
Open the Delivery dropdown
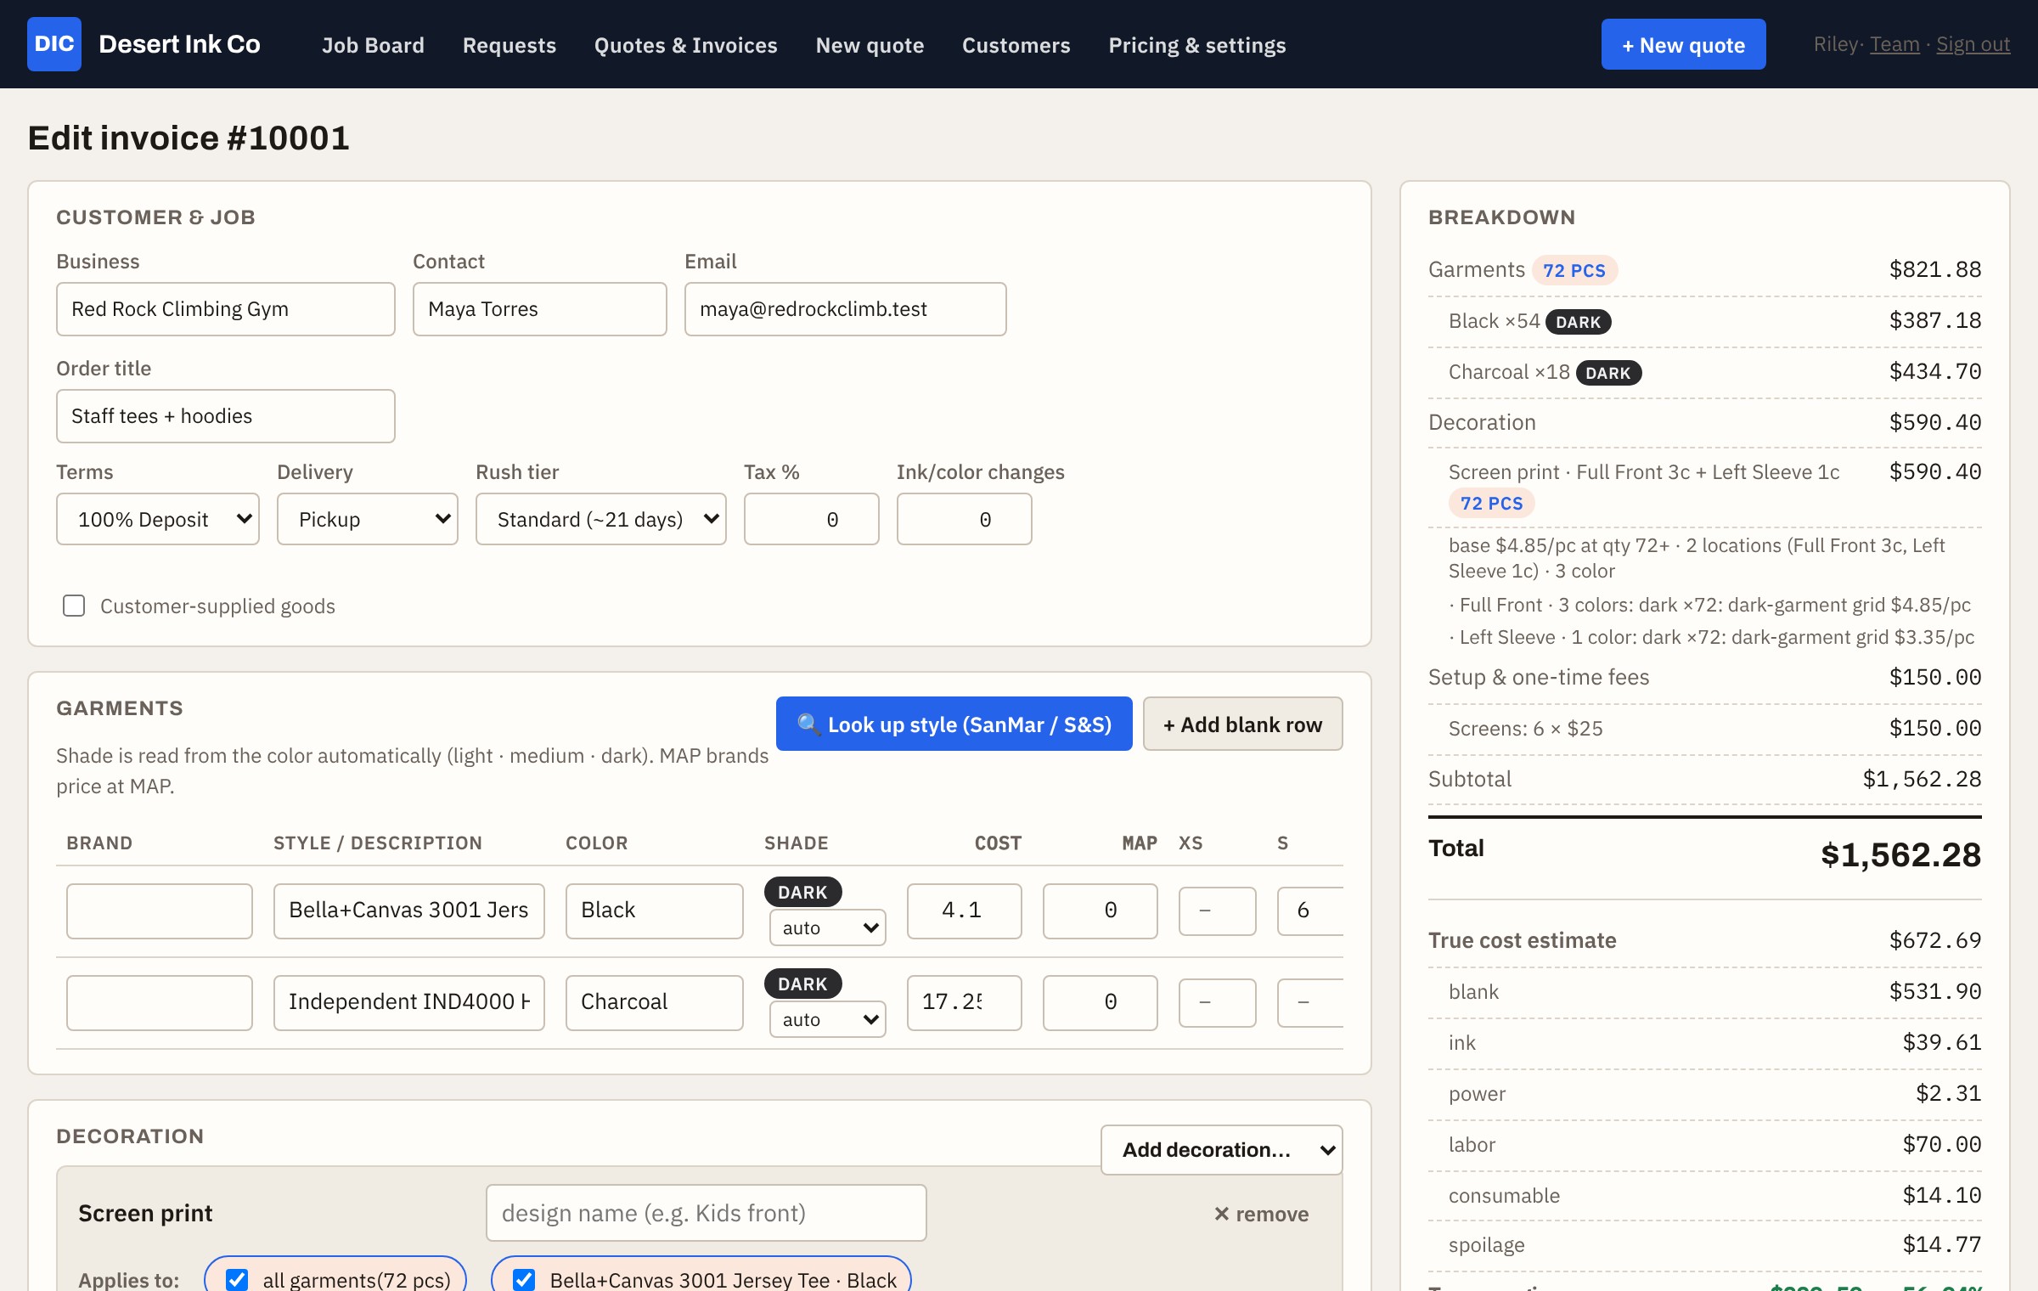tap(368, 519)
